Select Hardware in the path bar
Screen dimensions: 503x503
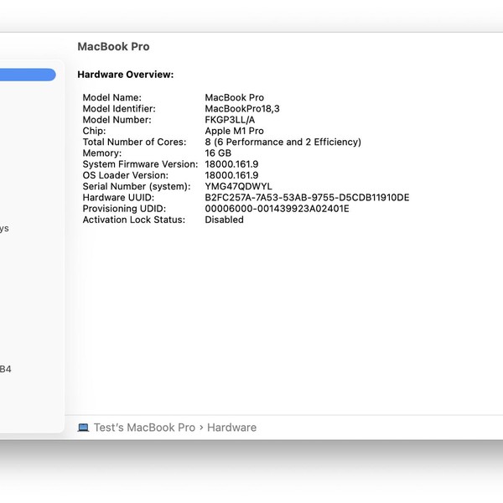point(231,428)
